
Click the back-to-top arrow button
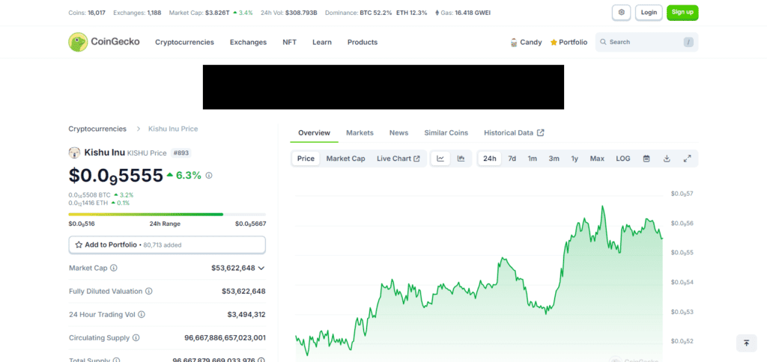pyautogui.click(x=747, y=343)
